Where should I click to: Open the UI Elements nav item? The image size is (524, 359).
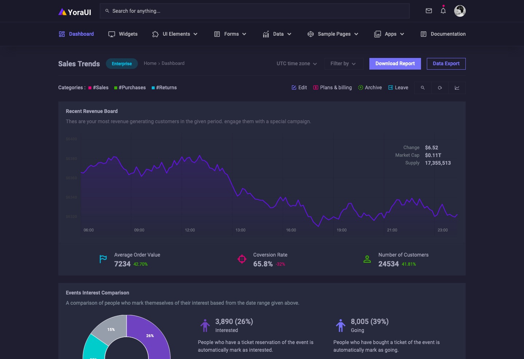175,34
